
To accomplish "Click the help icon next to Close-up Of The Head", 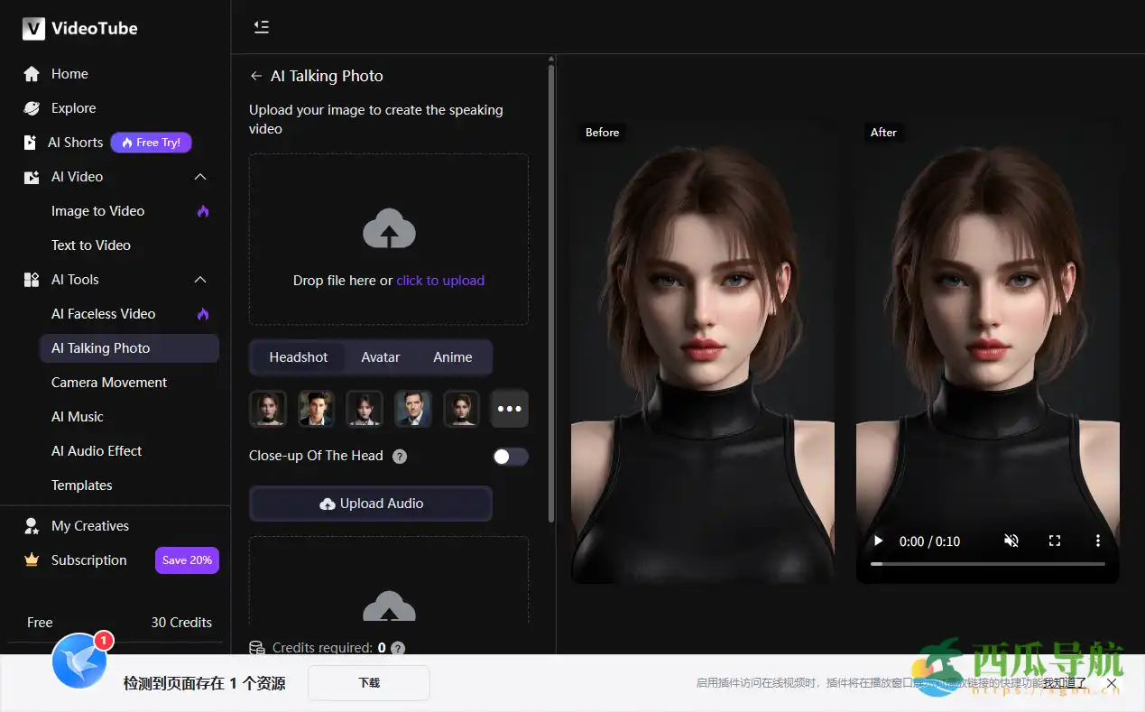I will [400, 457].
